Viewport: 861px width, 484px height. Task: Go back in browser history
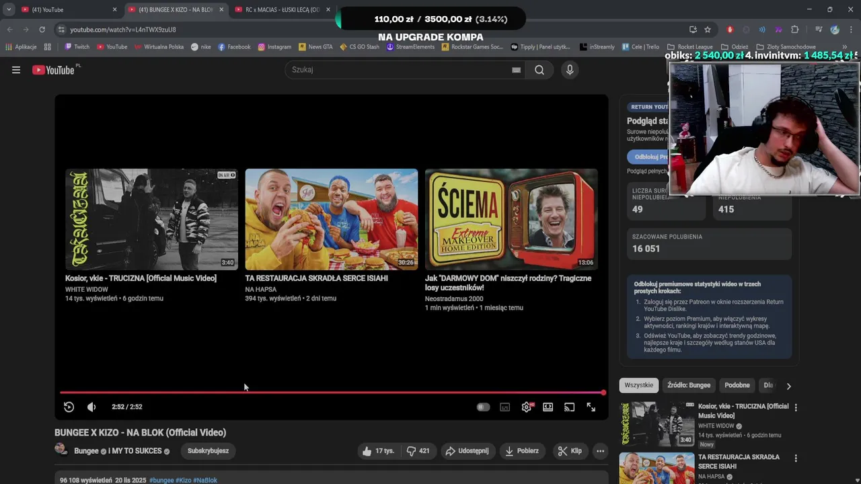point(9,30)
